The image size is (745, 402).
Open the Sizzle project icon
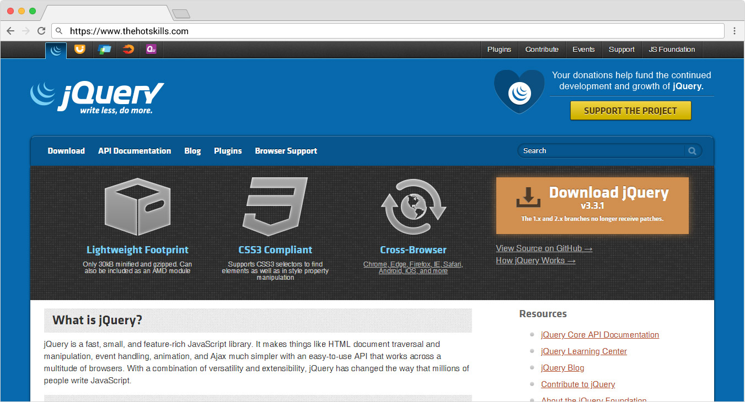[x=128, y=50]
